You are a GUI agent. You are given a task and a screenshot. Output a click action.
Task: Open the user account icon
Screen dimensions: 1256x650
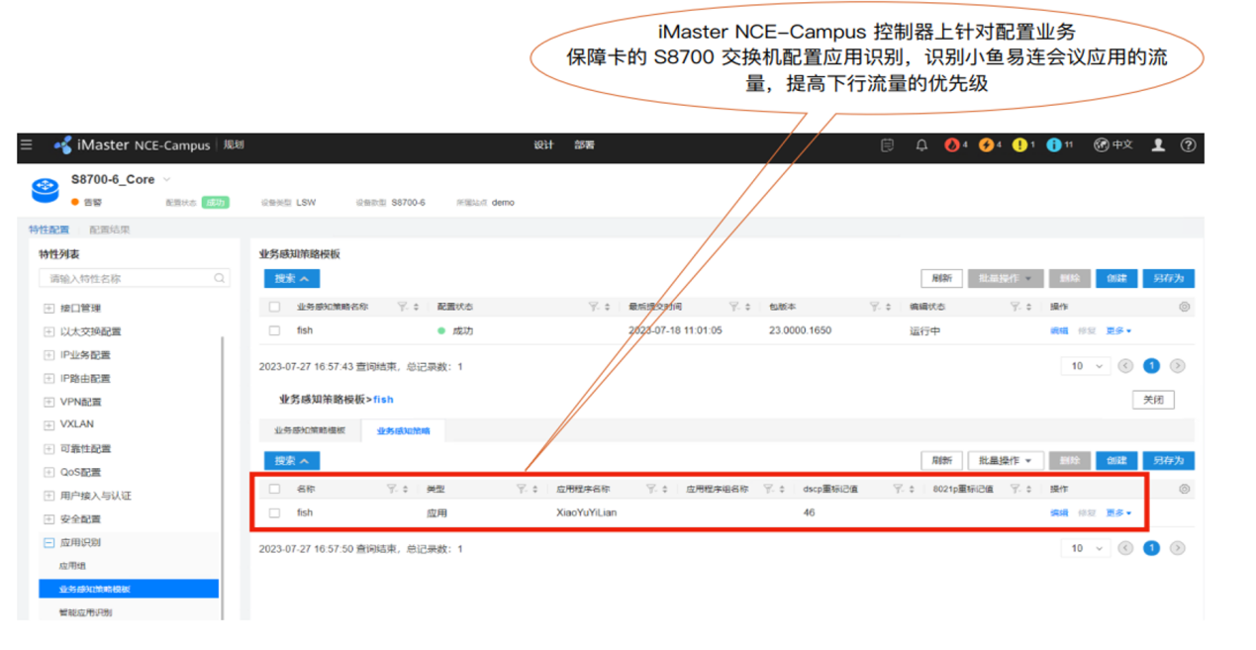[1158, 144]
